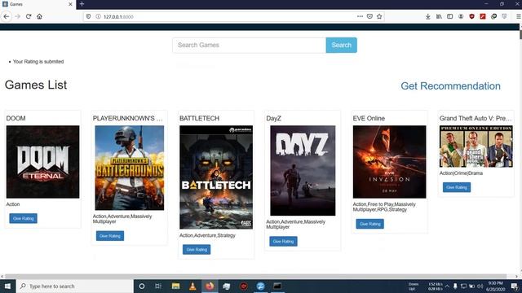Screen dimensions: 522x293
Task: Click the EVE Online card title
Action: coord(369,118)
